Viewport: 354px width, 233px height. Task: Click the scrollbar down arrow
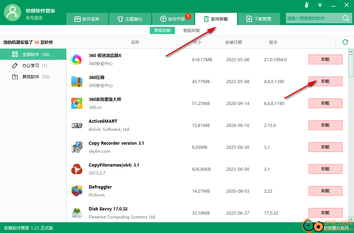click(351, 219)
